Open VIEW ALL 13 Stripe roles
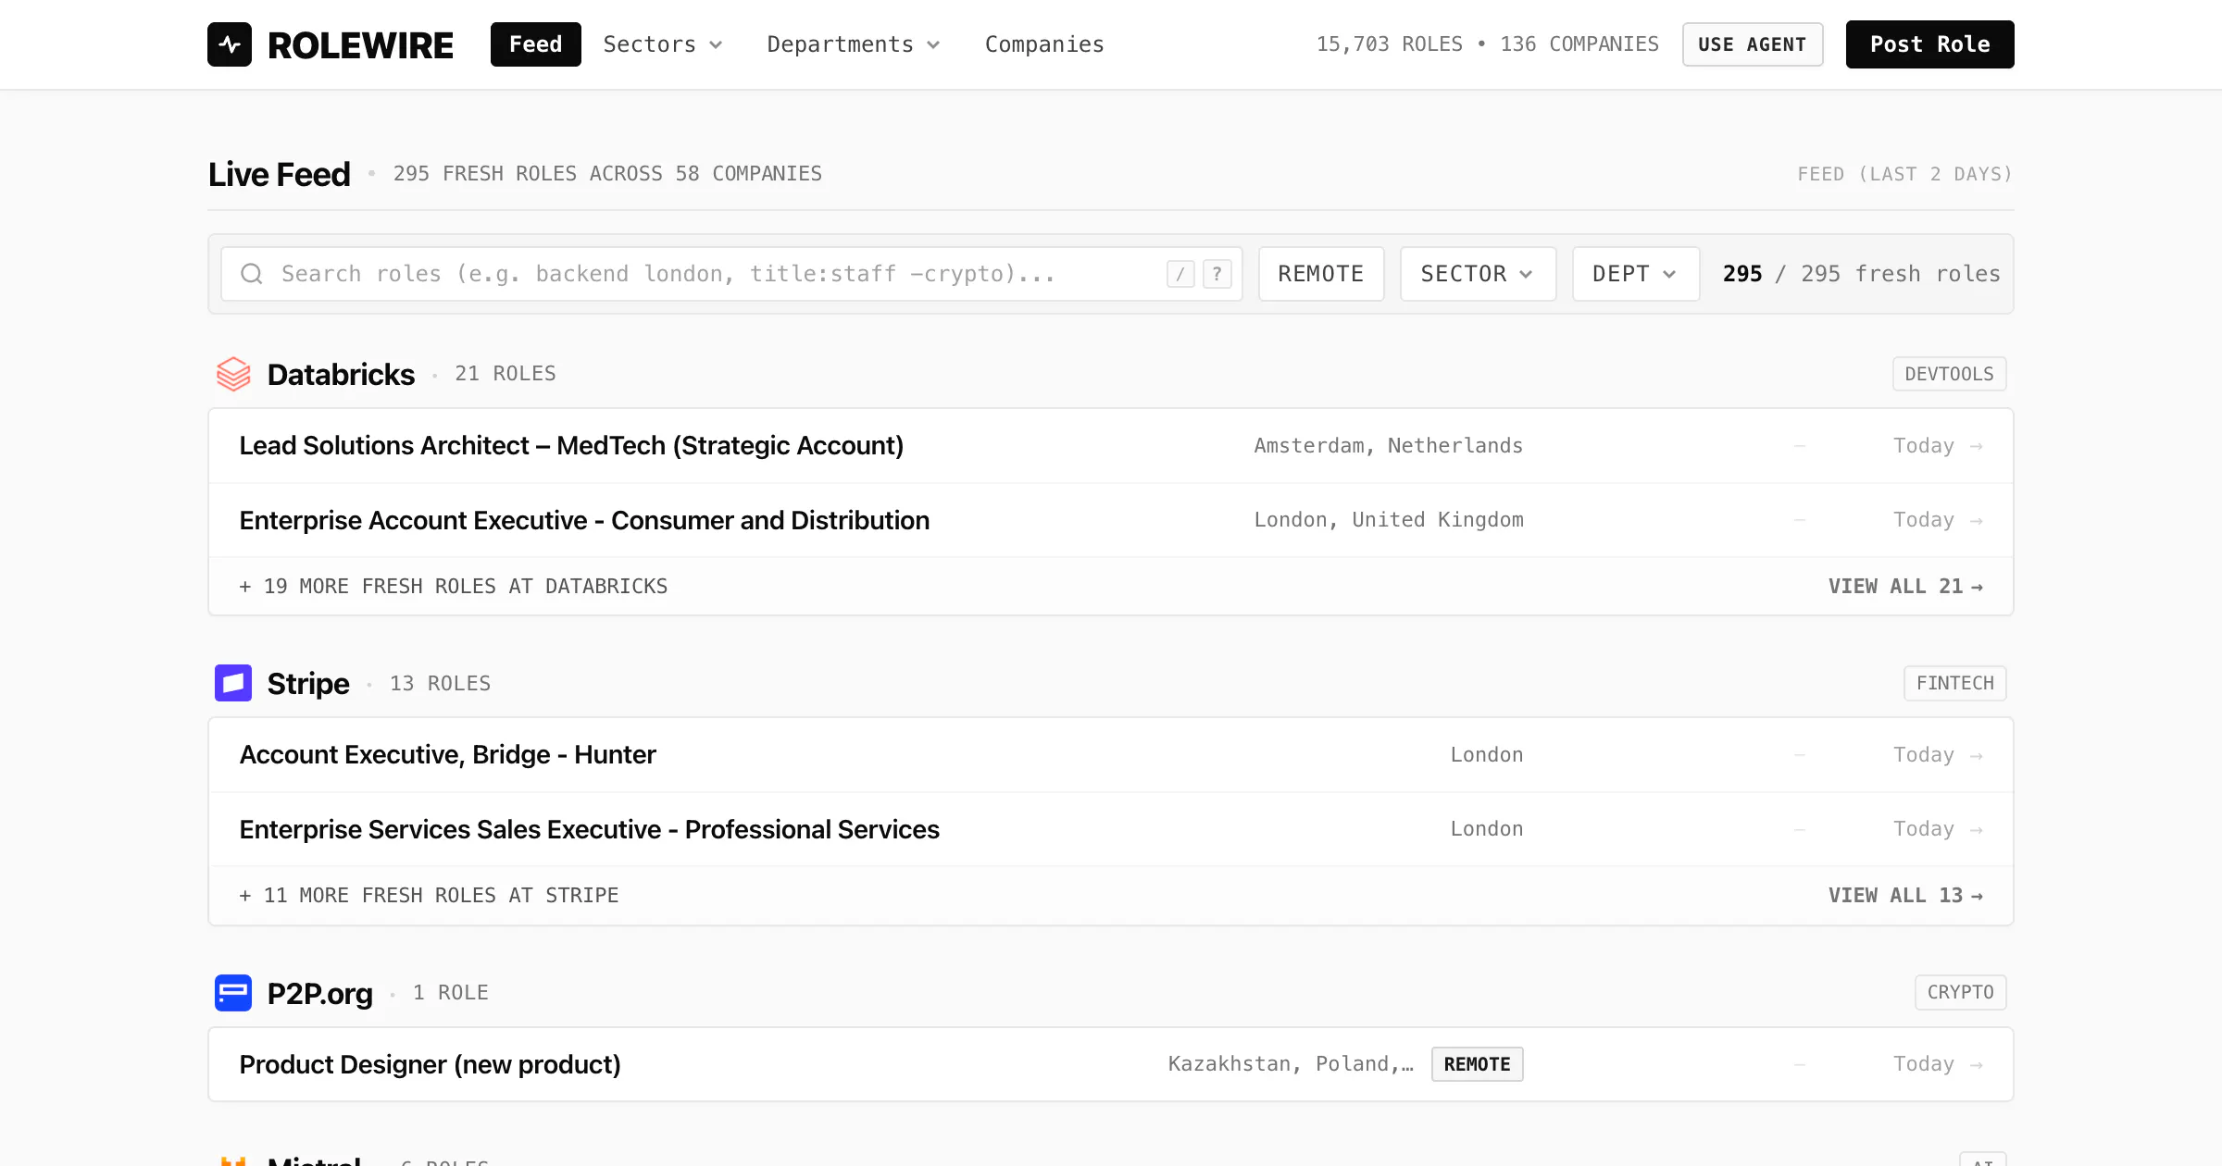 [x=1905, y=896]
